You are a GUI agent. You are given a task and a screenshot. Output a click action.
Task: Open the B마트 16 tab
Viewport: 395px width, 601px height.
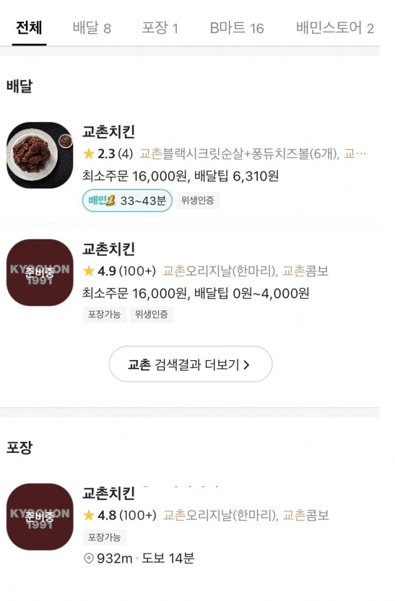click(x=237, y=28)
